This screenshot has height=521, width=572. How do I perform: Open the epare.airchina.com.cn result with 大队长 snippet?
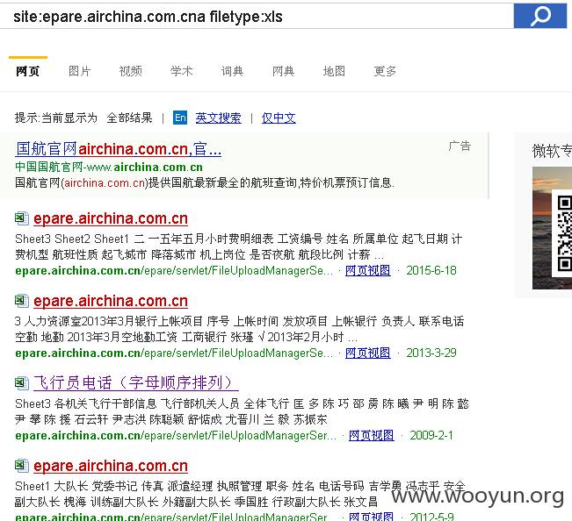coord(111,466)
